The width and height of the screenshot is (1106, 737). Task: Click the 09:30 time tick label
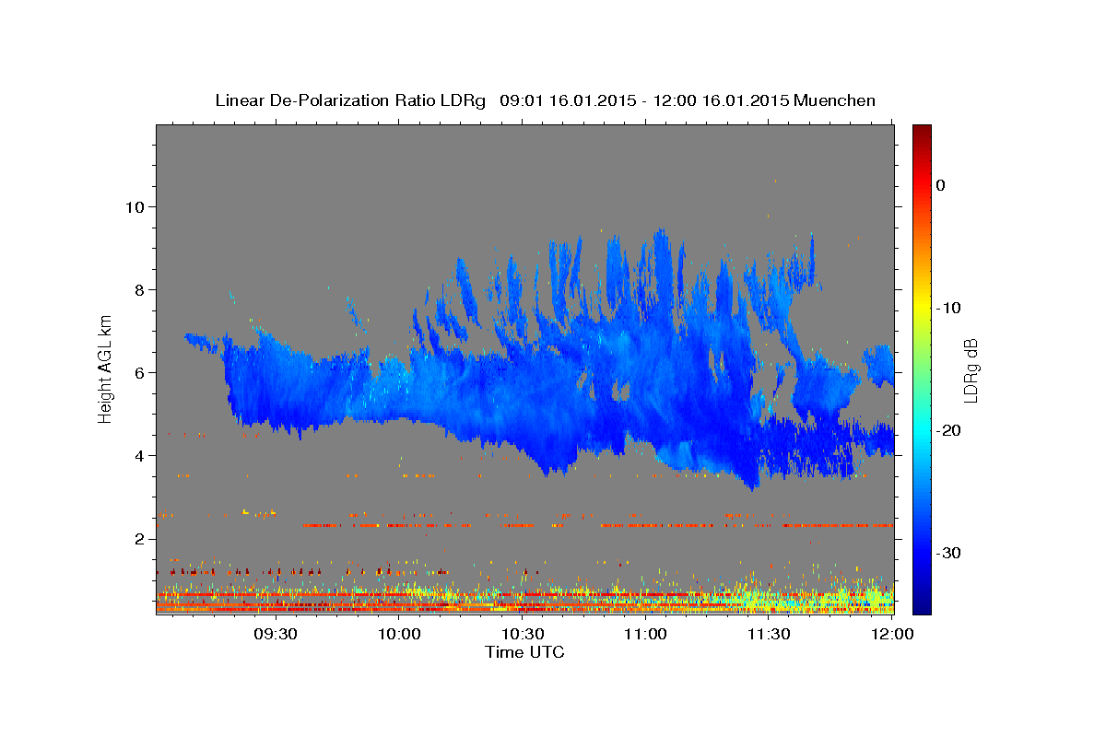275,635
